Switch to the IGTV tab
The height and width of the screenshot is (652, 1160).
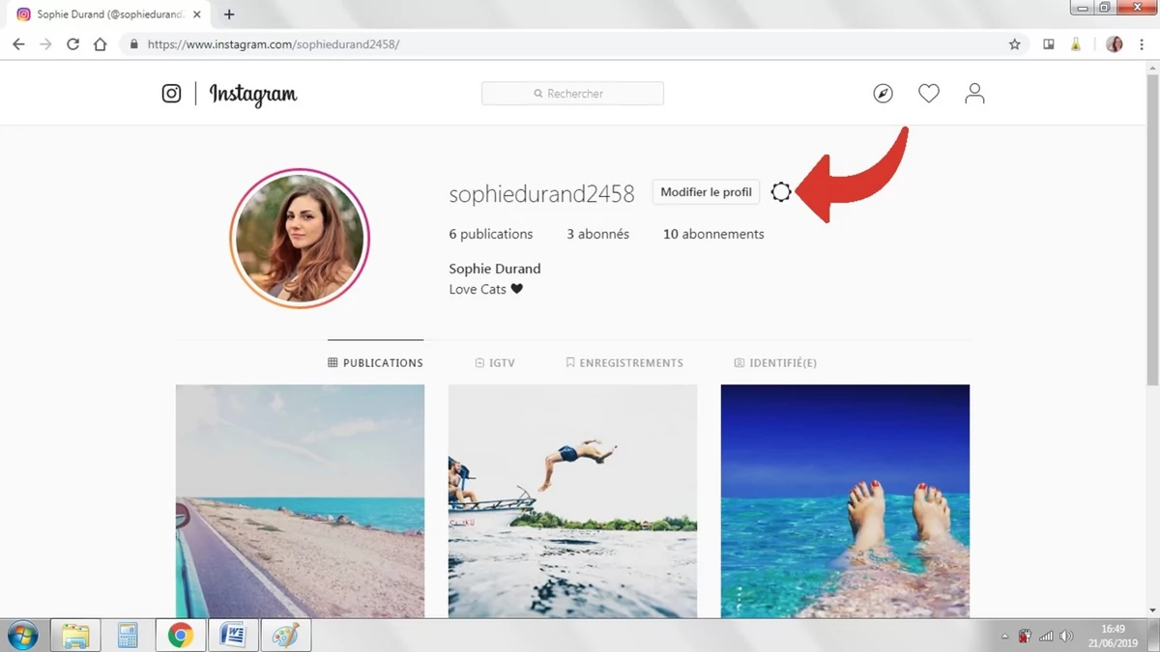pyautogui.click(x=495, y=363)
